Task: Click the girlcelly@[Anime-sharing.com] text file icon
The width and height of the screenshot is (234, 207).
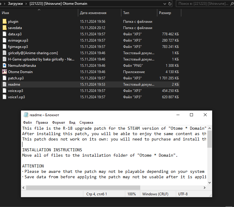Action: pyautogui.click(x=4, y=53)
